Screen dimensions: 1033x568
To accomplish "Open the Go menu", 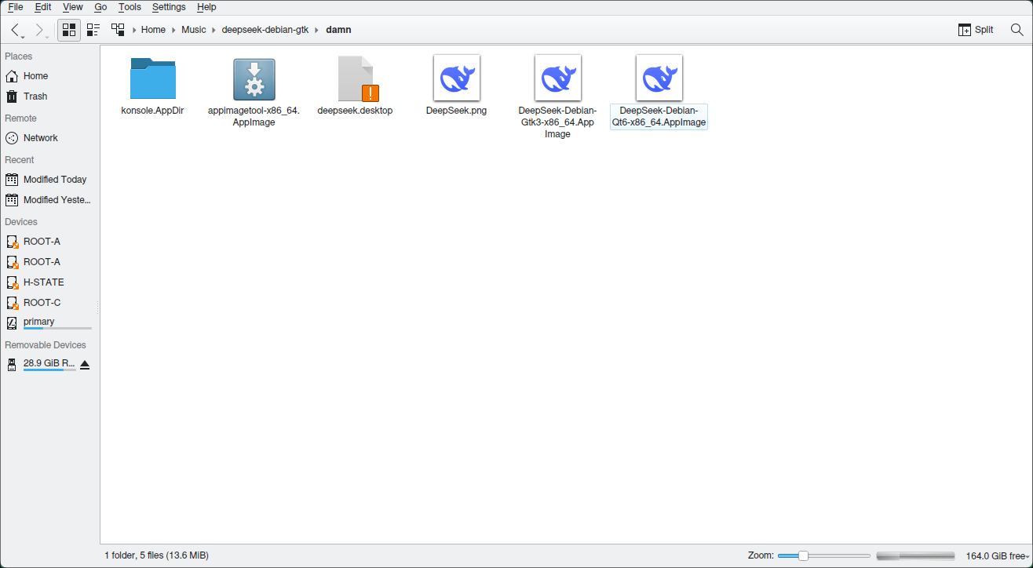I will click(x=100, y=7).
